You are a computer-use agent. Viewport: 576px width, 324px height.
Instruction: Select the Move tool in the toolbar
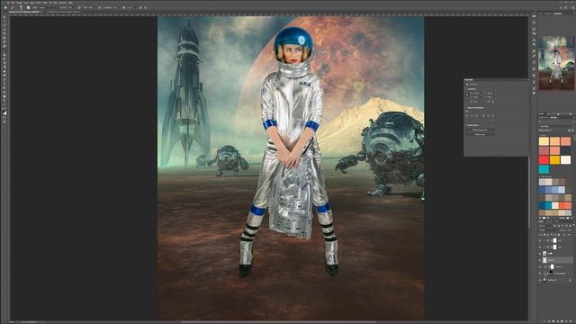[x=4, y=17]
